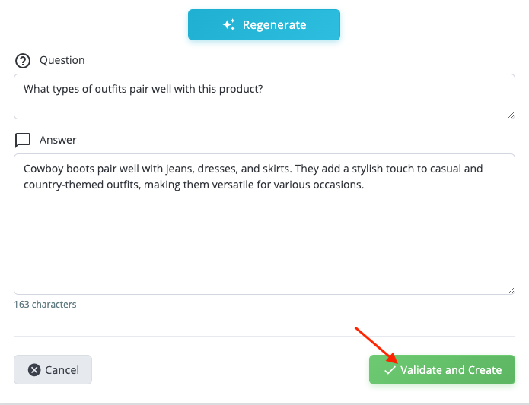Grab the Question field resize handle
Screen dimensions: 529x405
[x=511, y=115]
